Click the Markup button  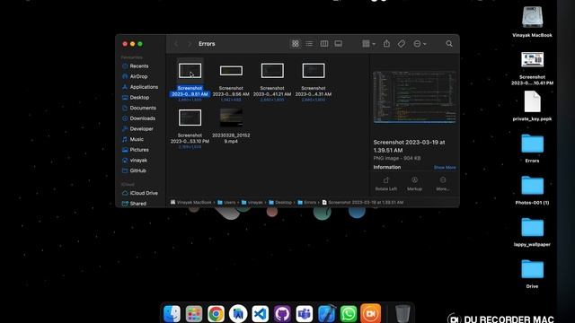pyautogui.click(x=414, y=183)
